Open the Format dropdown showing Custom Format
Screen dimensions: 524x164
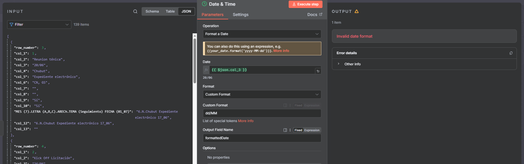click(262, 94)
